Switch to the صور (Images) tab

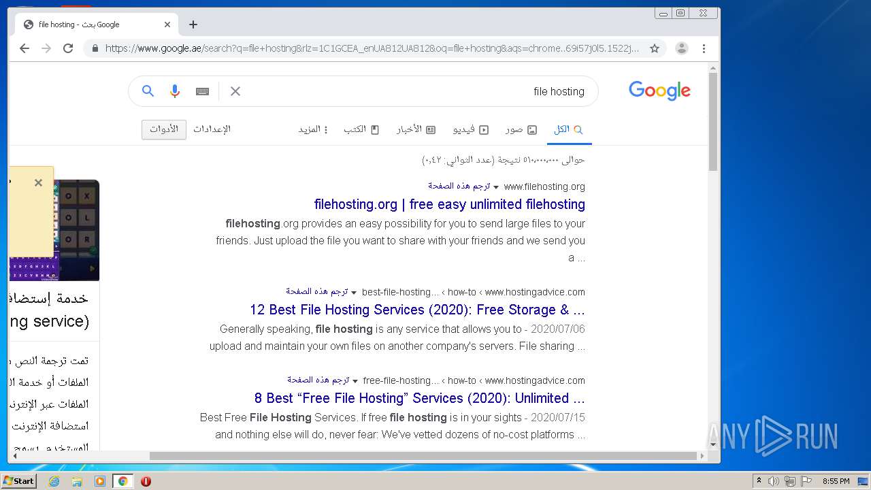521,129
